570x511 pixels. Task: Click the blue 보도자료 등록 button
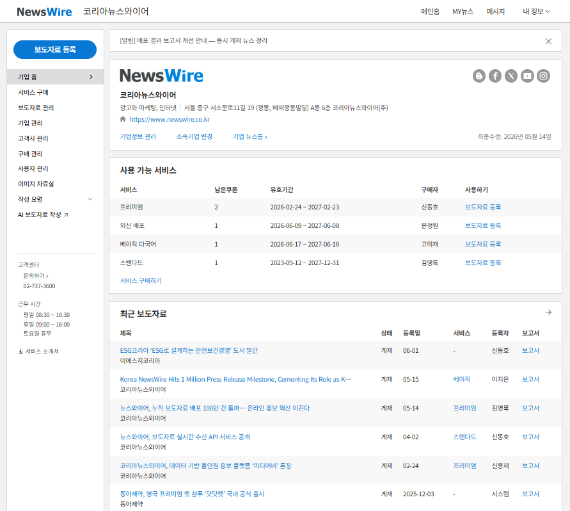click(x=55, y=49)
